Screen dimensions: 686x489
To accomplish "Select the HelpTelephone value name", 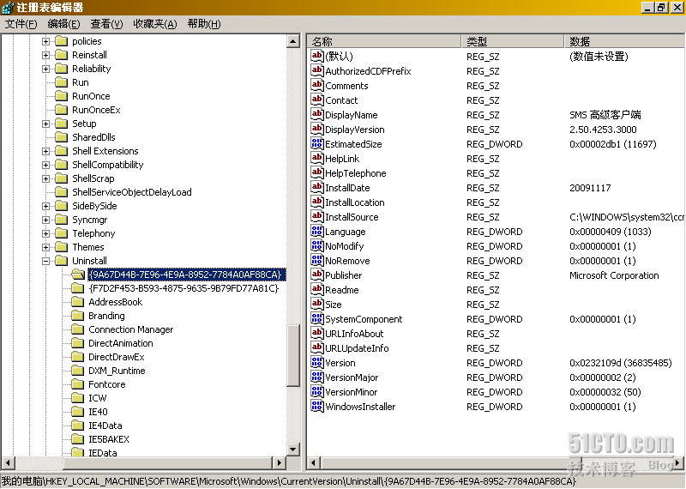I will click(x=356, y=173).
